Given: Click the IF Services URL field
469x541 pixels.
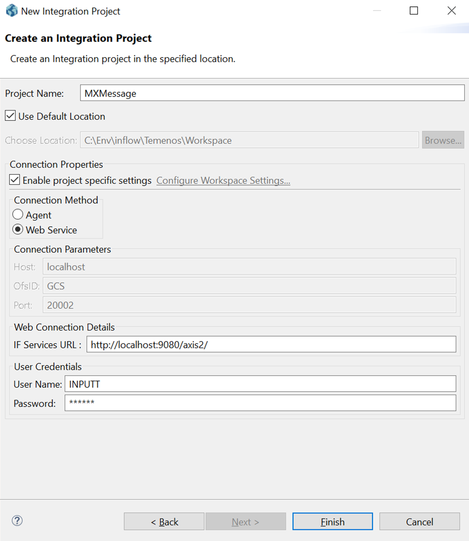Looking at the screenshot, I should (x=271, y=344).
